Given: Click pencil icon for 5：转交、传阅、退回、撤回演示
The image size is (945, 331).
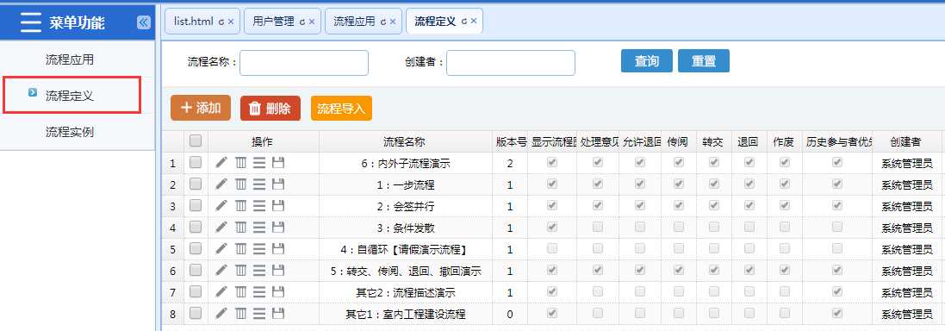Looking at the screenshot, I should (221, 270).
